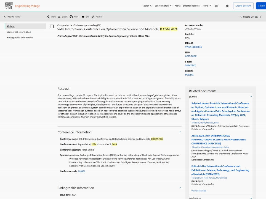266x199 pixels.
Task: Jump to Bibliographic Information in sidebar
Action: 20,37
